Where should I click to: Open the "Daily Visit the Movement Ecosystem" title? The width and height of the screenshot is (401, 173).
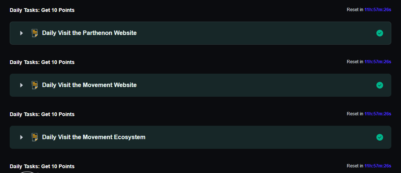[94, 137]
